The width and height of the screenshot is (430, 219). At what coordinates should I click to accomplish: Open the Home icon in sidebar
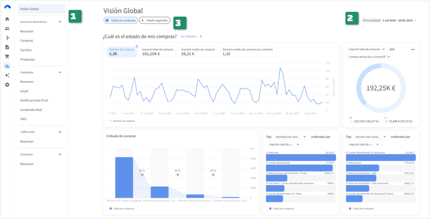(7, 19)
